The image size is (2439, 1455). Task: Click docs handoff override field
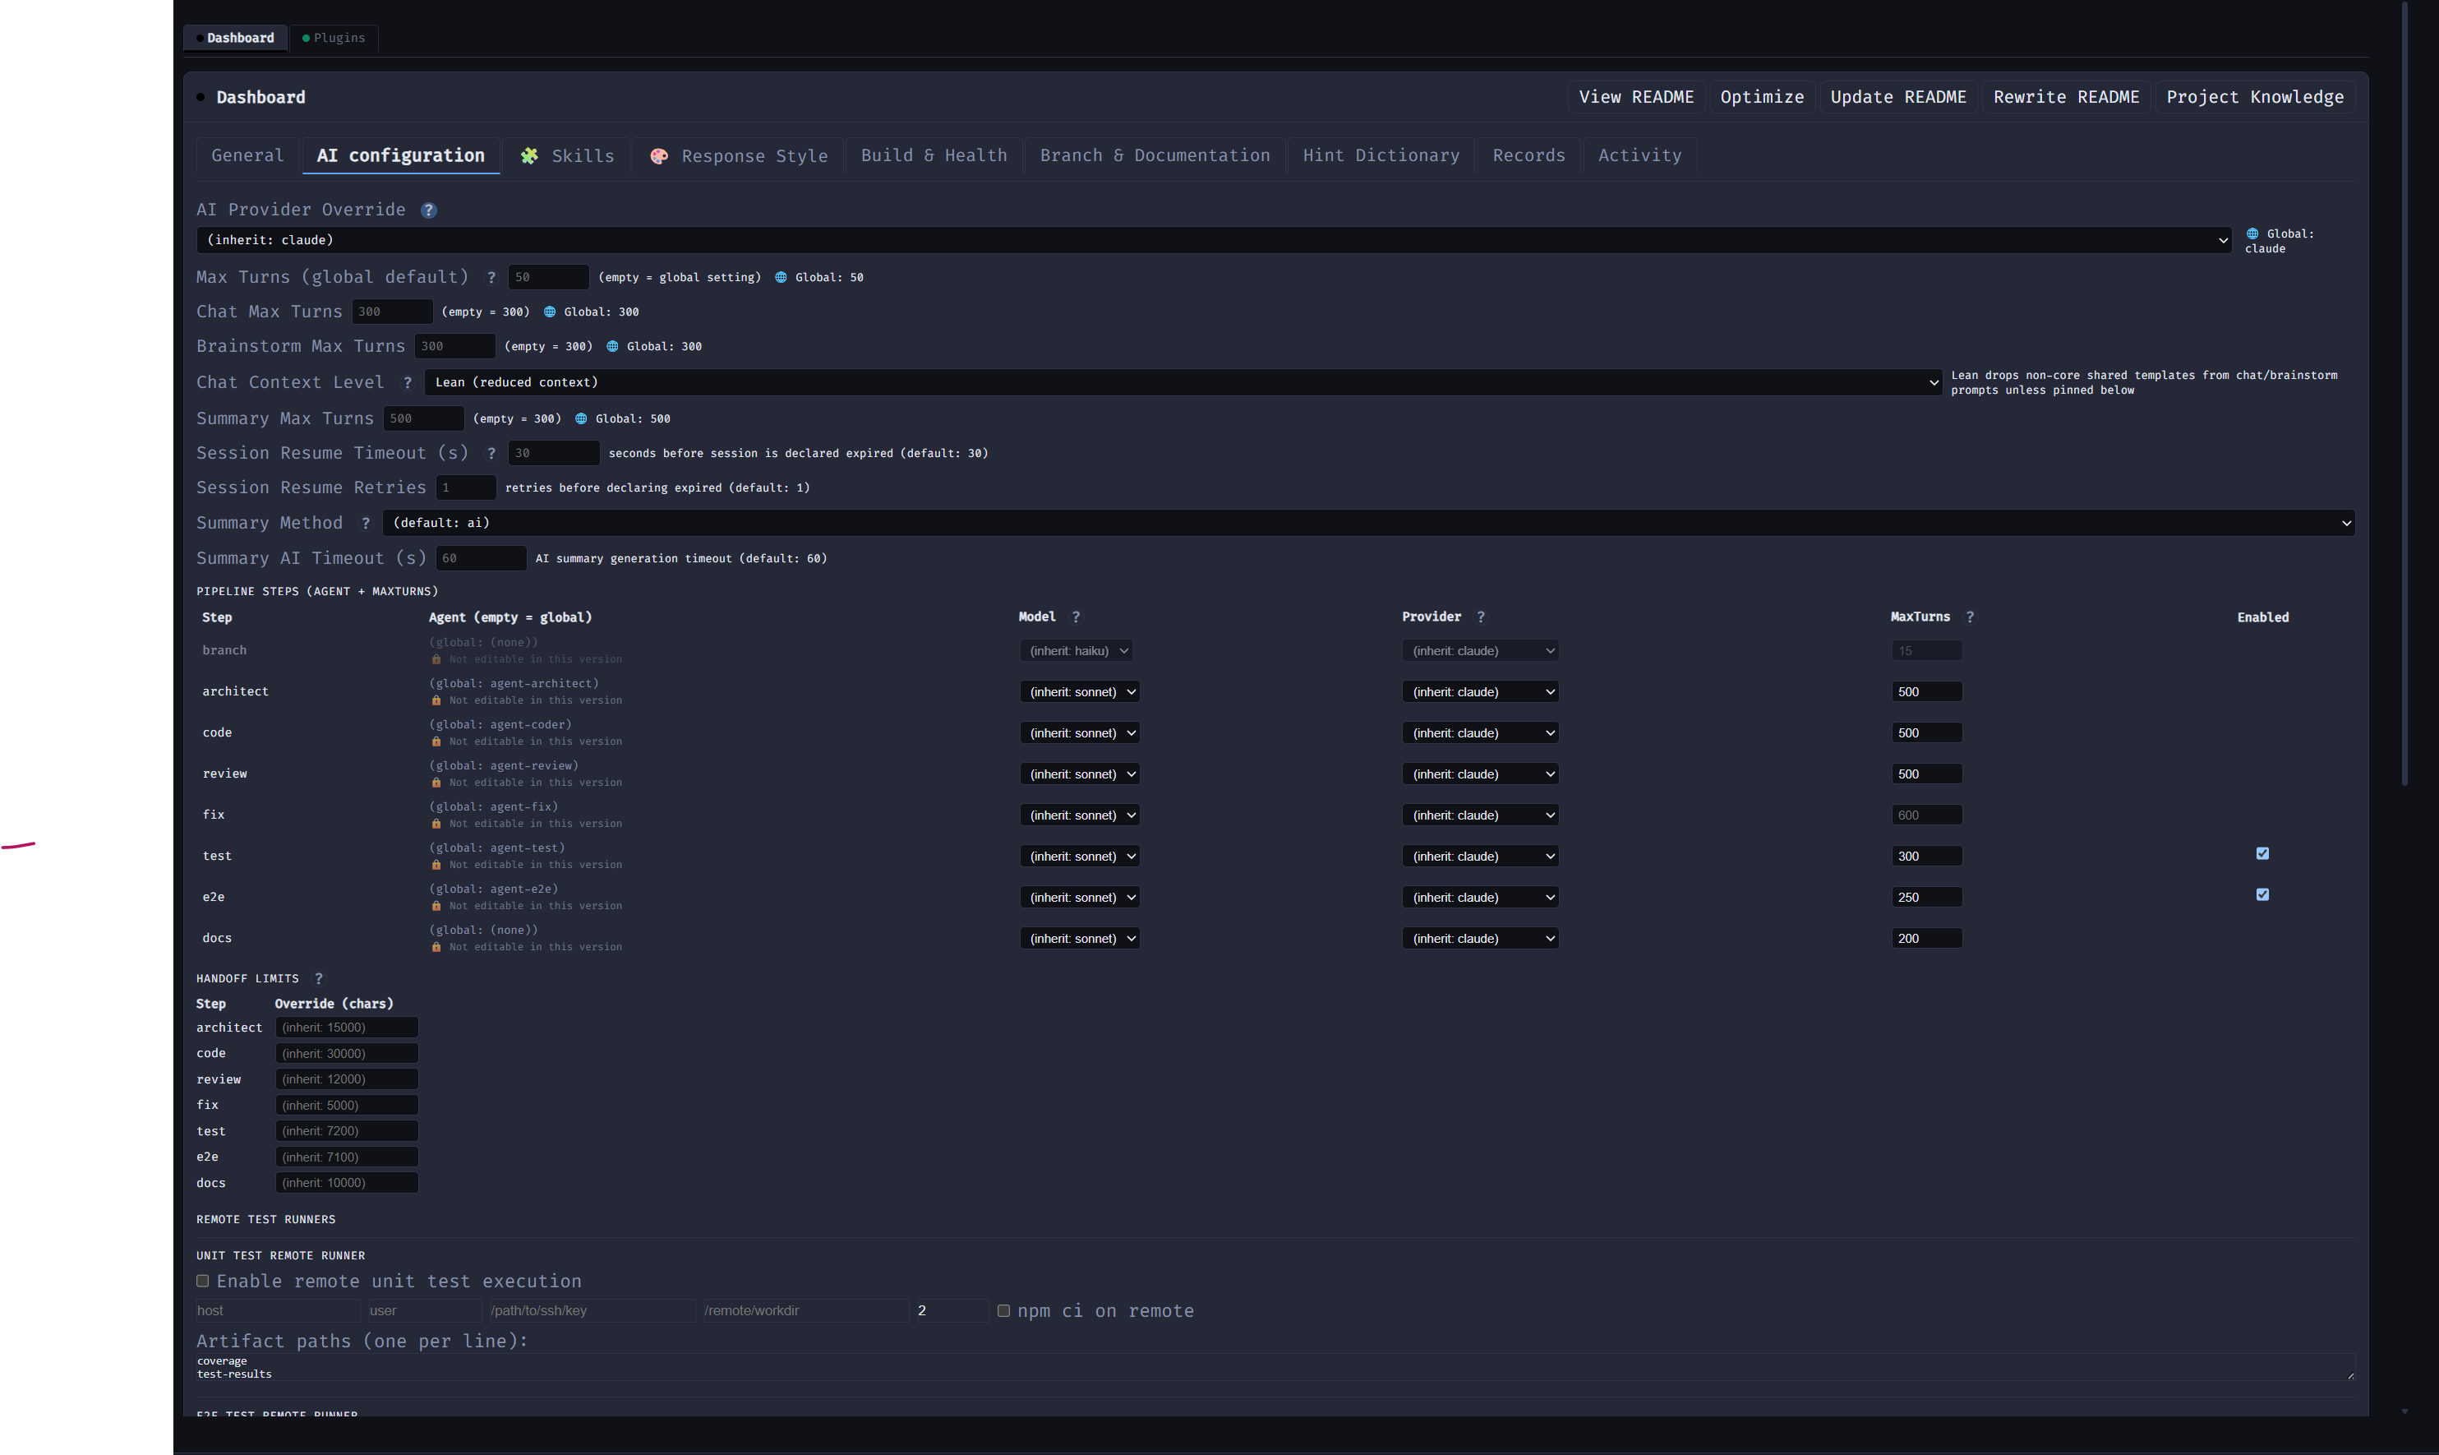pos(347,1182)
